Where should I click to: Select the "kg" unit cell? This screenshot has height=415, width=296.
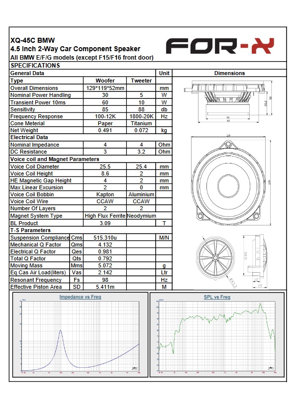164,130
